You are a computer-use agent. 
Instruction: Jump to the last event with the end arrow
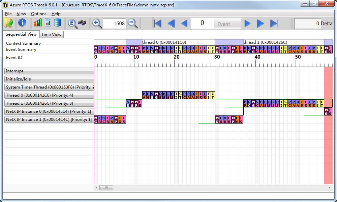tap(274, 24)
